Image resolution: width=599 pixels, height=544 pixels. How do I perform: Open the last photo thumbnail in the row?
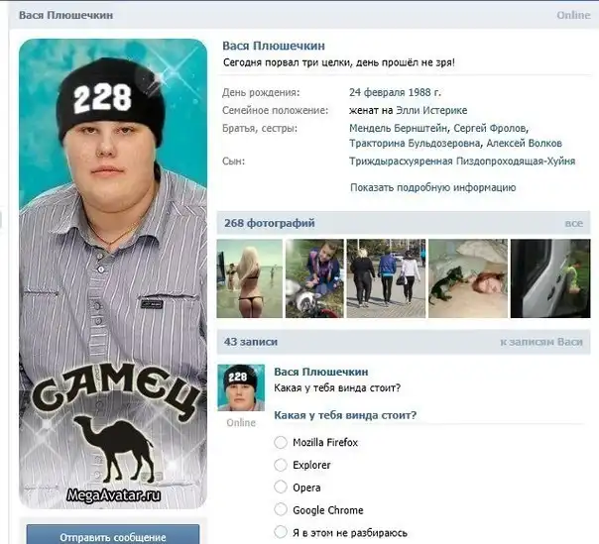pos(550,278)
